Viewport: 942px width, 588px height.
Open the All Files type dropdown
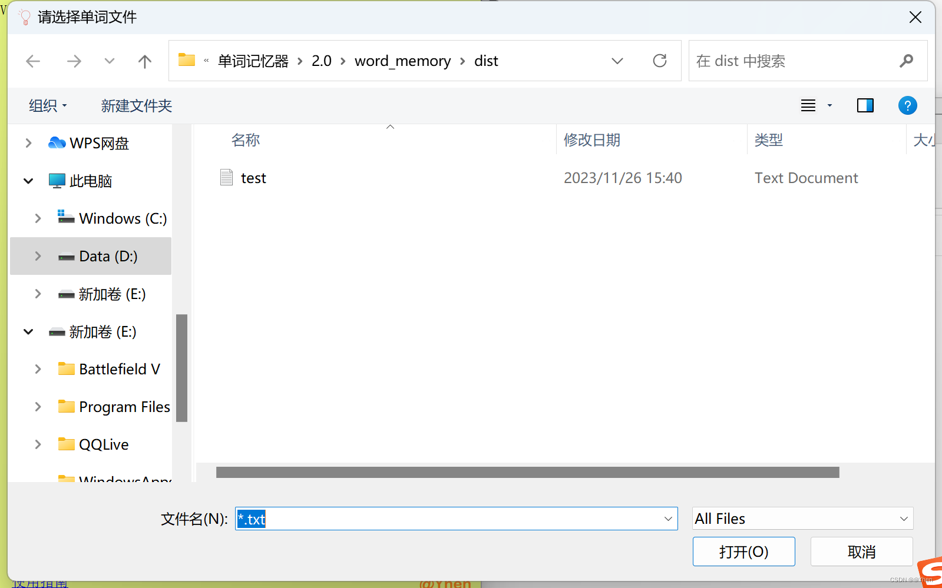tap(802, 519)
